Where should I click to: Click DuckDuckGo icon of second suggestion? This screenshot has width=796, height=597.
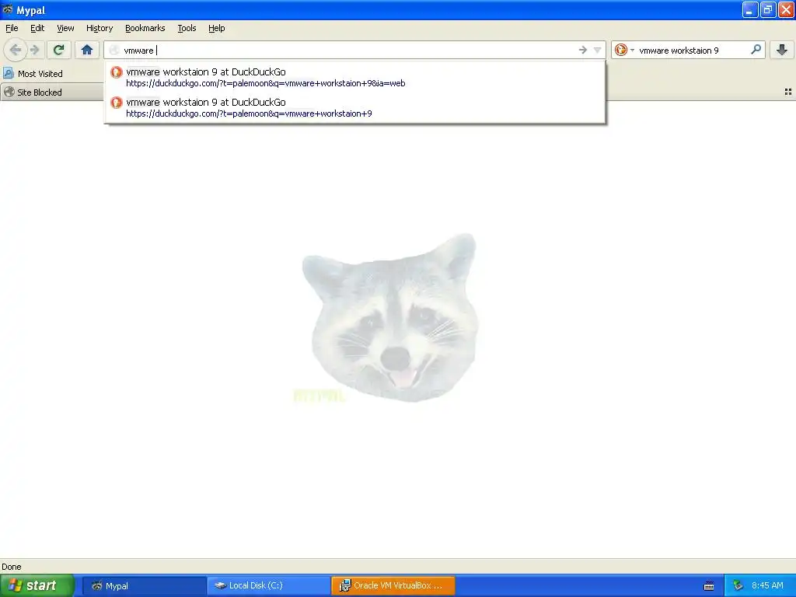tap(117, 103)
